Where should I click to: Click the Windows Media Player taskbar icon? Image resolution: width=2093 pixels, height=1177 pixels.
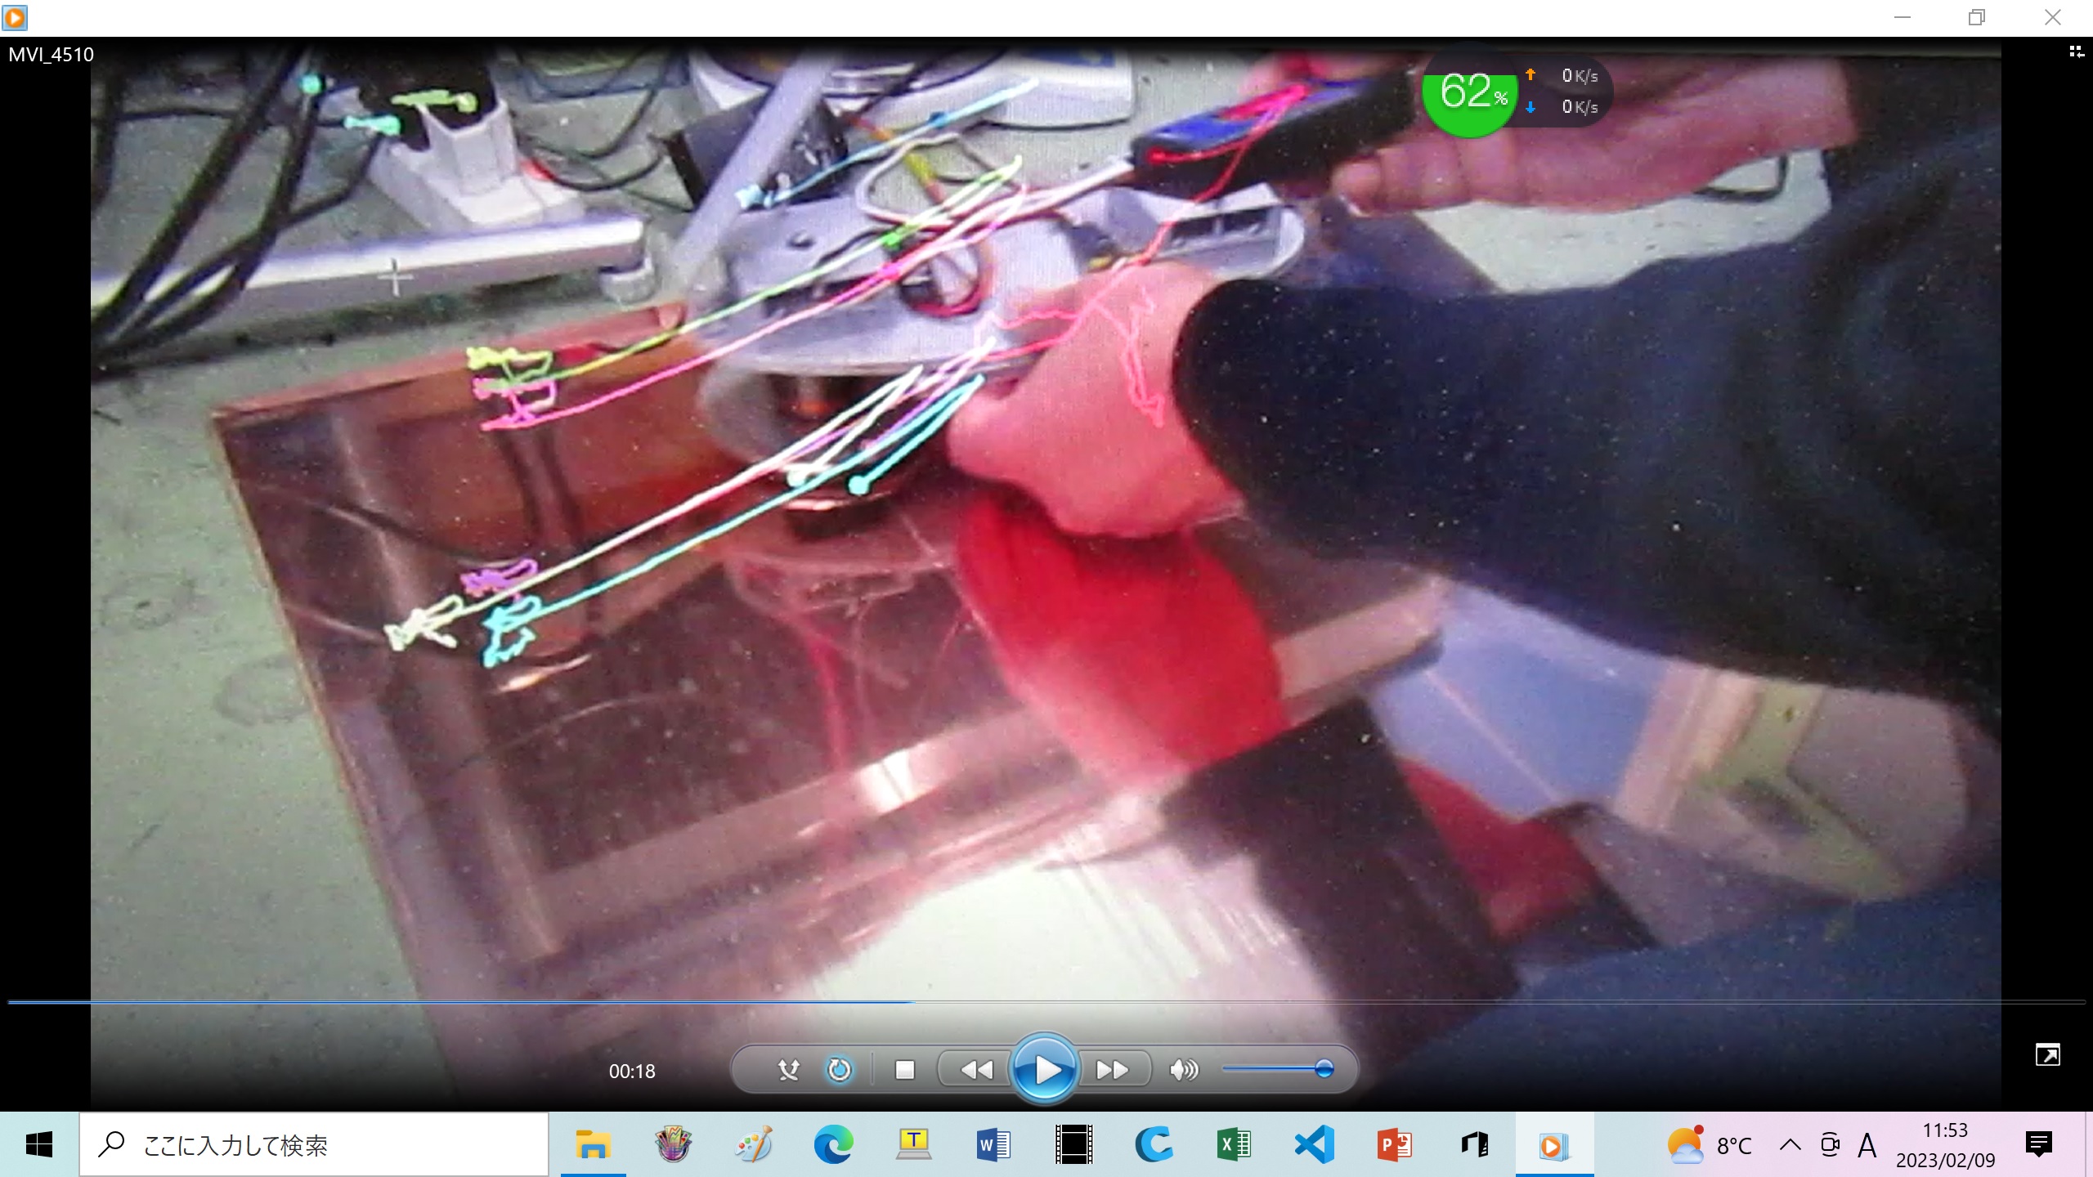(1554, 1144)
